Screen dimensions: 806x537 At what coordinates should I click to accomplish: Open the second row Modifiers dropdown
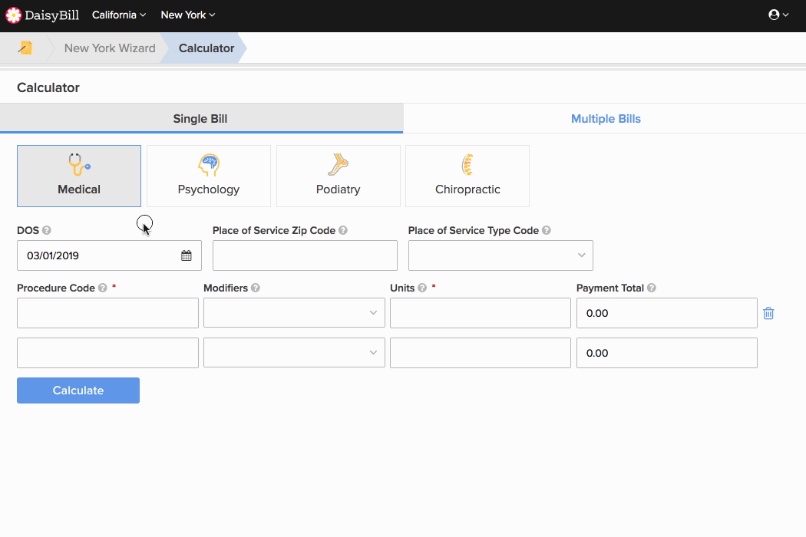point(294,353)
